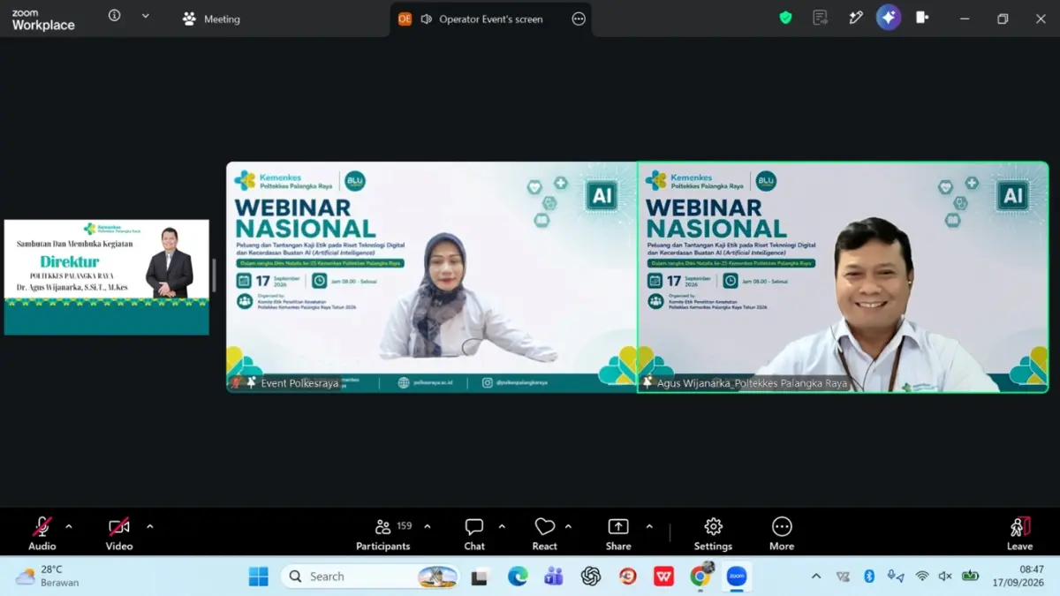The width and height of the screenshot is (1060, 596).
Task: Click the speaker icon on shared screen tab
Action: click(x=426, y=19)
